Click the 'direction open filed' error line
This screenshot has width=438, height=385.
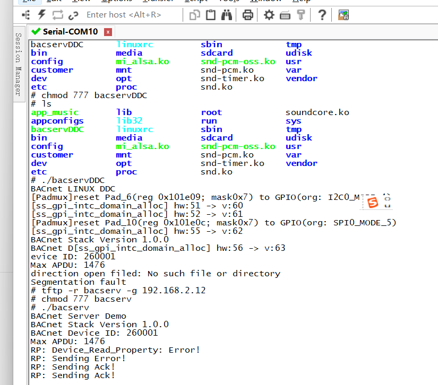click(156, 274)
